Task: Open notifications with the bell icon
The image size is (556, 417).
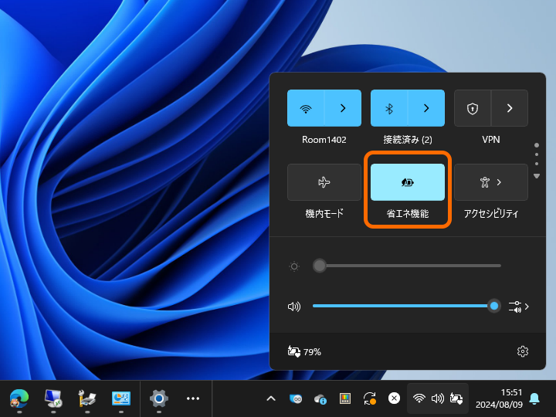Action: (534, 398)
